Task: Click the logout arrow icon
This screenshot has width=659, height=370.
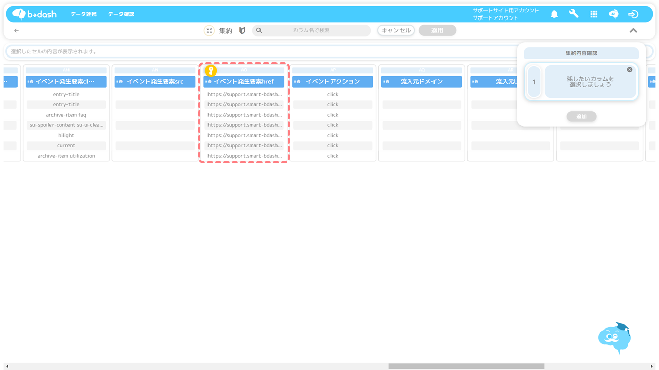Action: tap(633, 14)
